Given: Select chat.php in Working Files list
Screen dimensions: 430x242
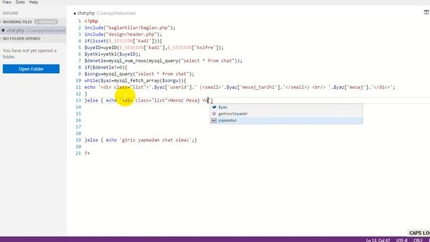Looking at the screenshot, I should 33,30.
